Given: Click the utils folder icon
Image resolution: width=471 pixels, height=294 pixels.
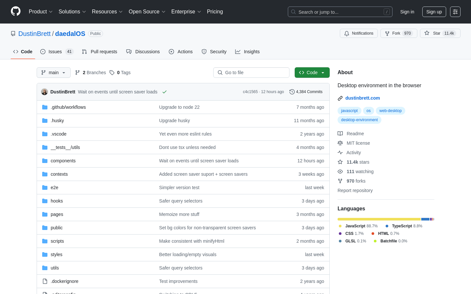Looking at the screenshot, I should (45, 268).
